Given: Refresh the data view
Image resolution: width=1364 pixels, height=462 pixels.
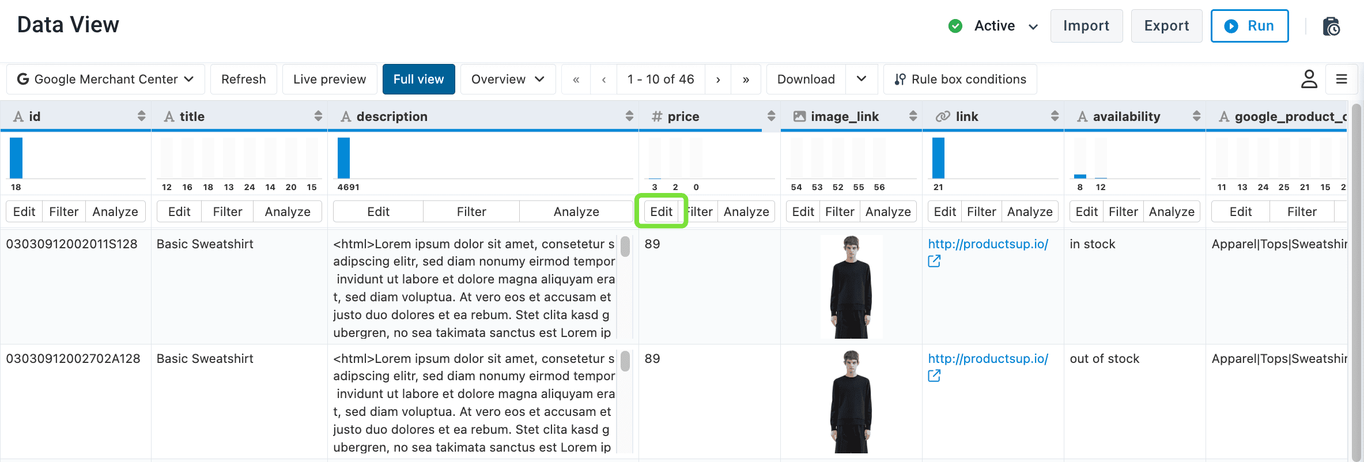Looking at the screenshot, I should pos(244,79).
